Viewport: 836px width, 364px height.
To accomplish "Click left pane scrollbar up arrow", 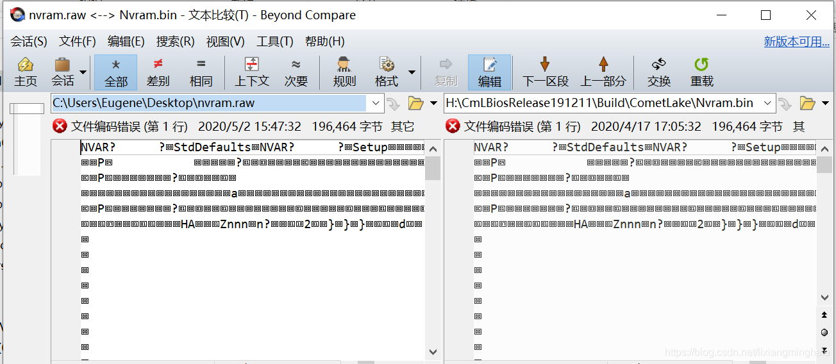I will tap(433, 149).
